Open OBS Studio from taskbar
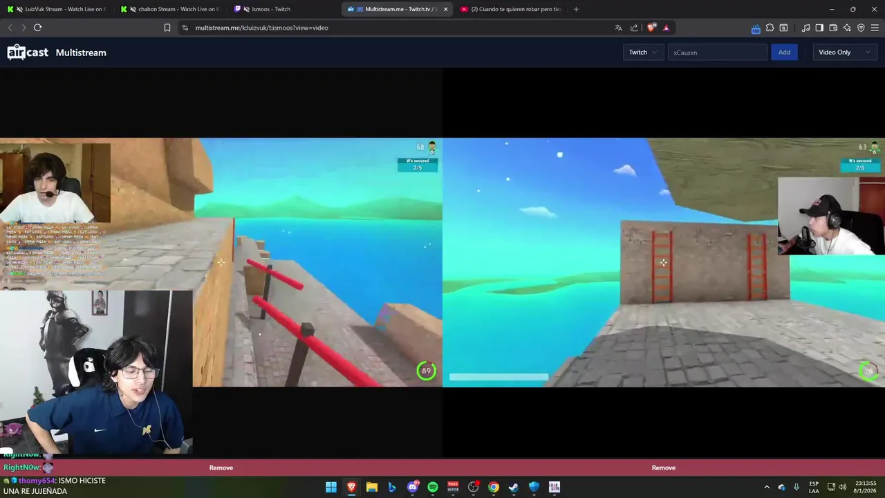The height and width of the screenshot is (498, 885). pyautogui.click(x=474, y=487)
